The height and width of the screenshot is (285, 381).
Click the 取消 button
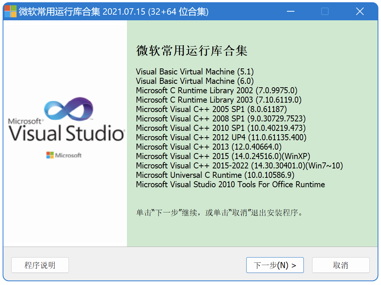click(341, 265)
